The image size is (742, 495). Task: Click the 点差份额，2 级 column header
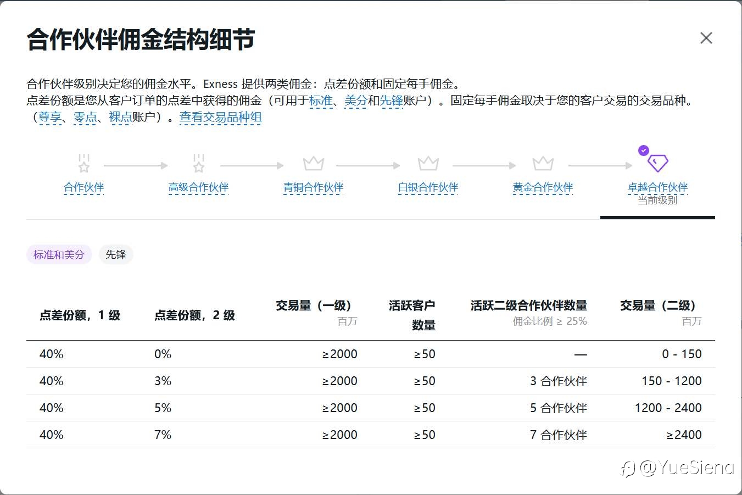coord(194,315)
